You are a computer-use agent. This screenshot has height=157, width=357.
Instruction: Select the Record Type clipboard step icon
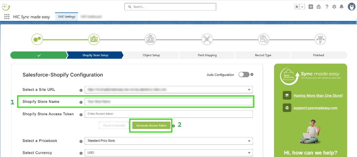point(264,39)
